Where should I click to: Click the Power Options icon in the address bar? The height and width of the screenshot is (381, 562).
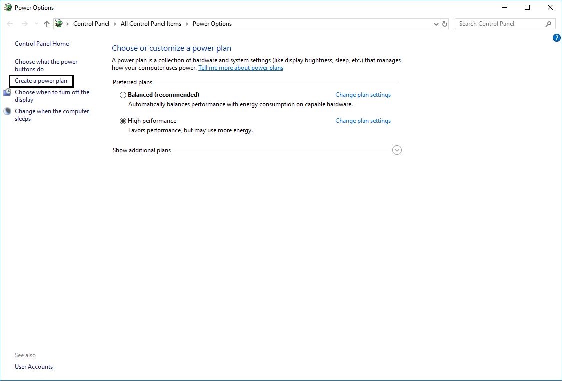58,23
